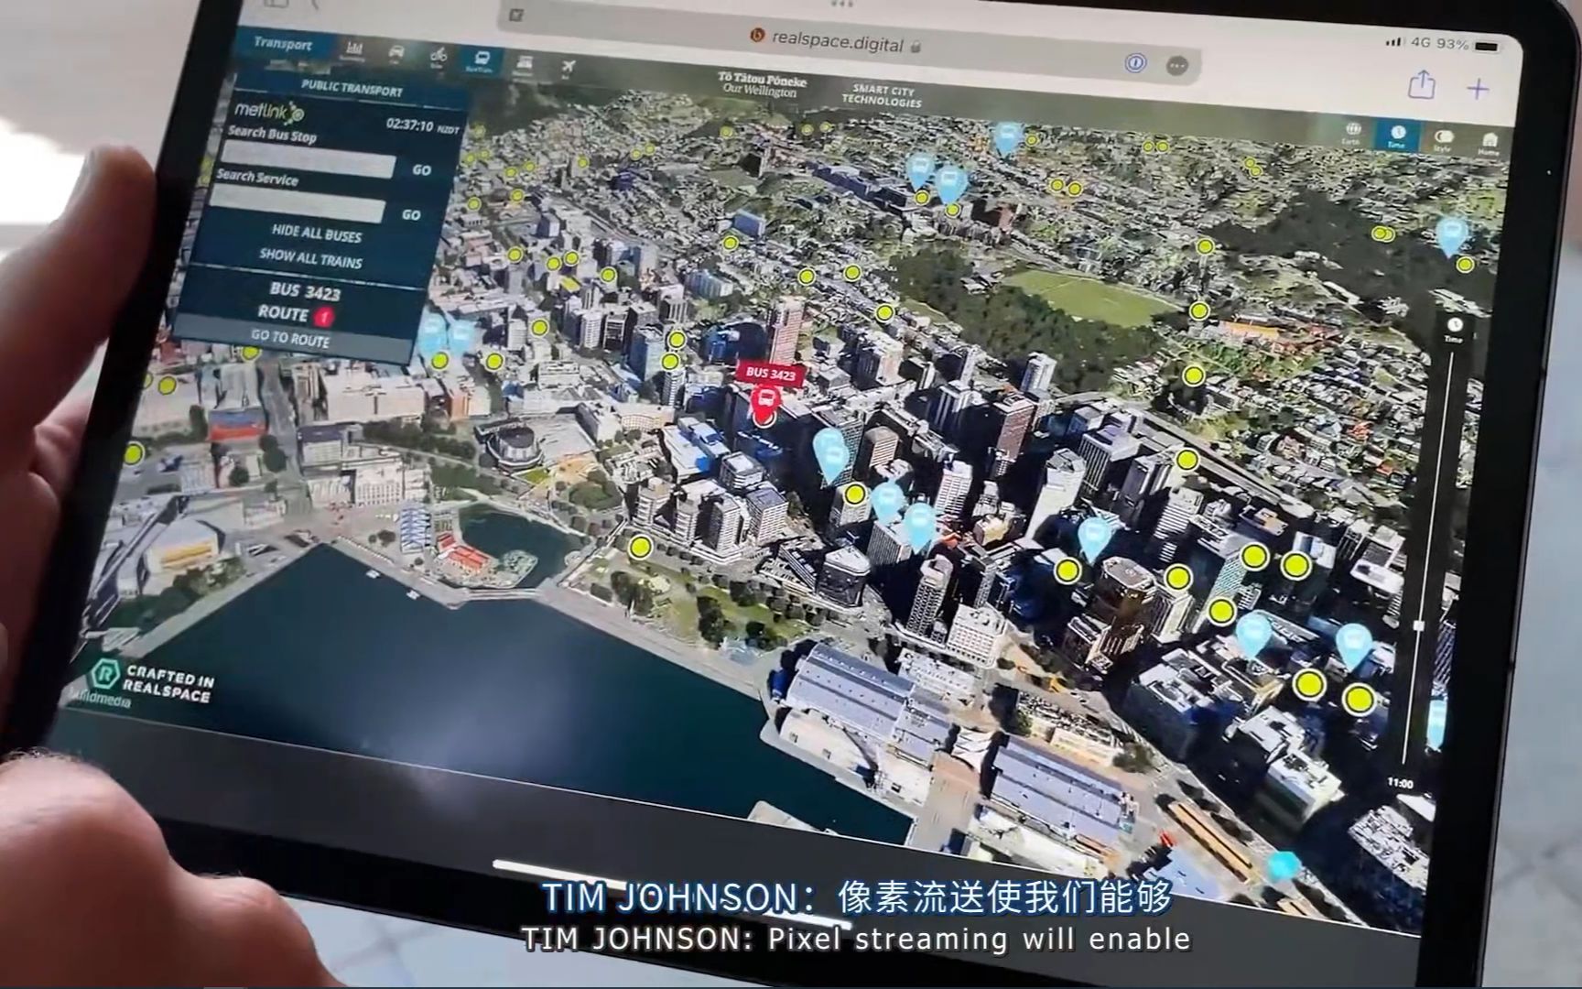Click the Smart City Technologies link
This screenshot has width=1582, height=989.
(x=882, y=95)
